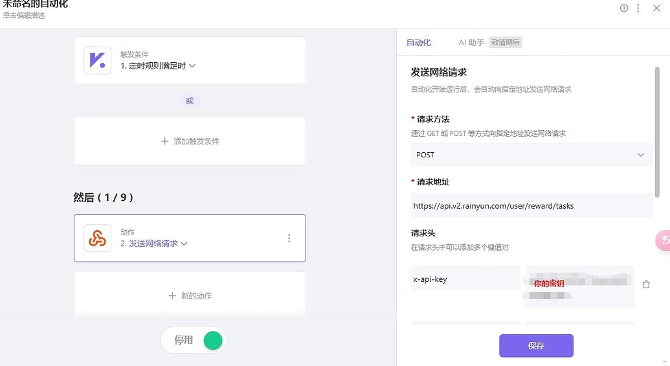Toggle the 停用 automation switch
Viewport: 670px width, 366px height.
coord(212,340)
